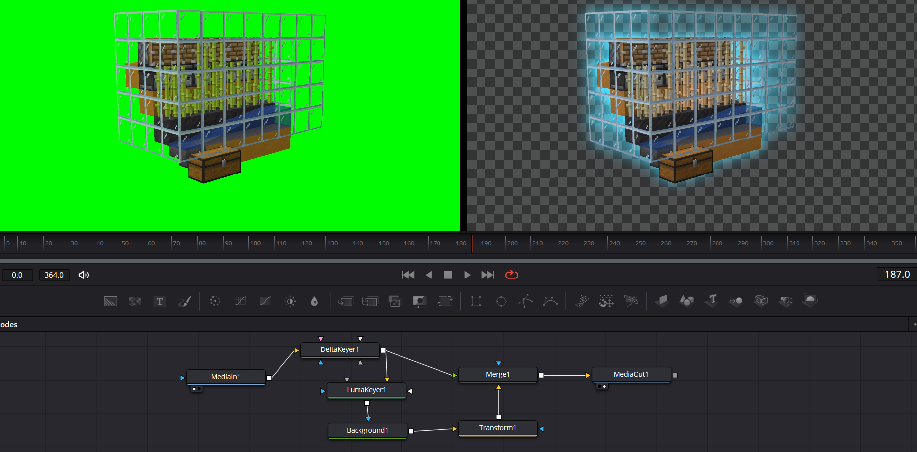Add a Fast Noise node
917x452 pixels.
(x=135, y=301)
